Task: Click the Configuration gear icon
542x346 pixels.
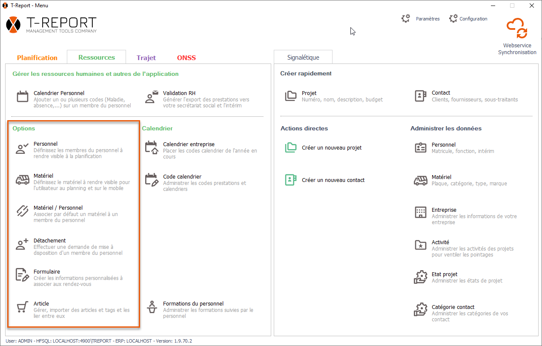Action: click(x=453, y=19)
